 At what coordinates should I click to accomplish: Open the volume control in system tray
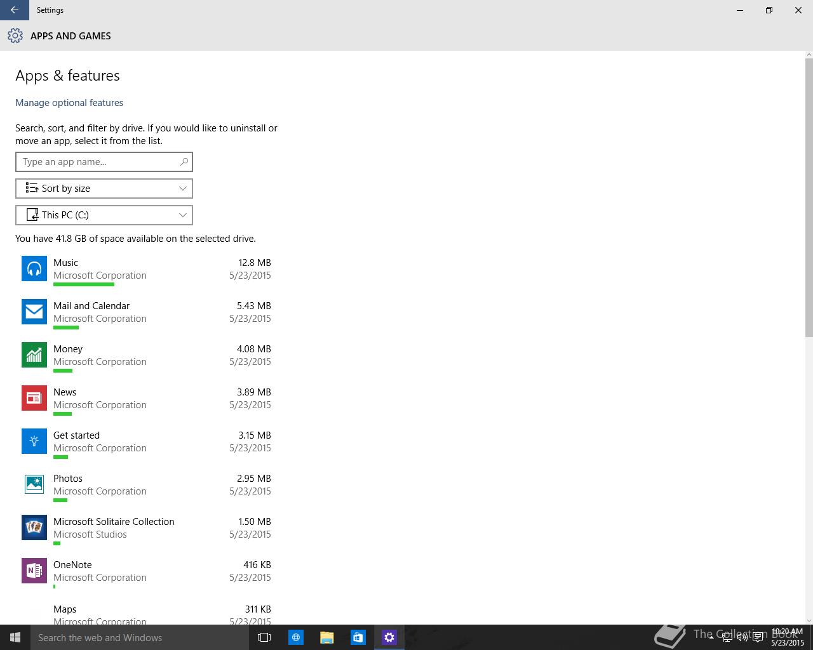click(x=742, y=638)
